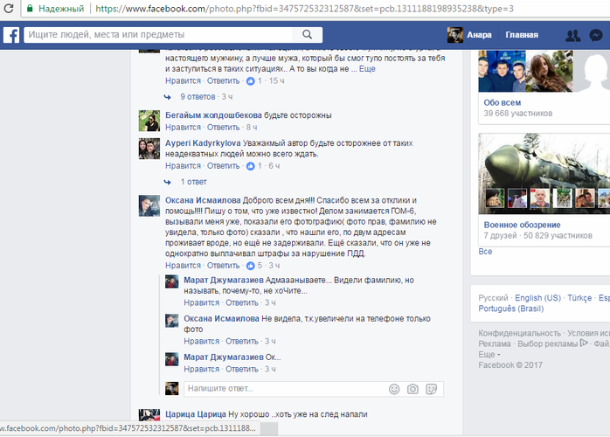
Task: Open sticker picker in reply box
Action: (x=432, y=388)
